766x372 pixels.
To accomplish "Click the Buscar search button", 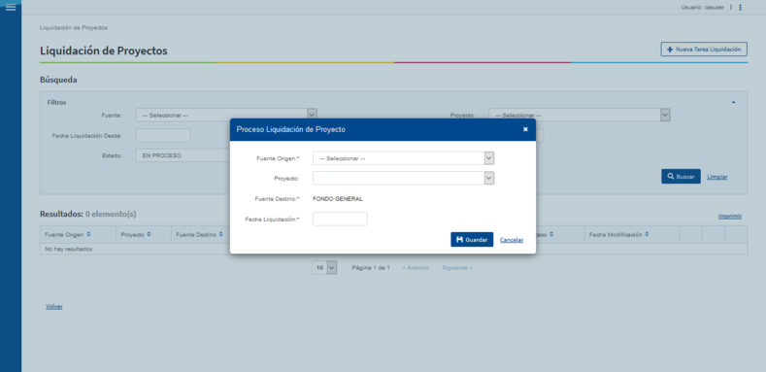I will pos(681,177).
